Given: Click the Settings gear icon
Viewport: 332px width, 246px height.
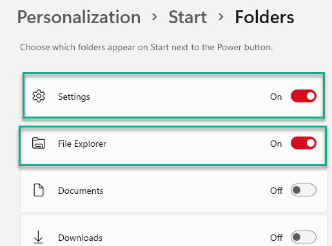Looking at the screenshot, I should 39,96.
